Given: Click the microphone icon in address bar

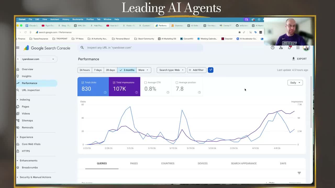Looking at the screenshot, I should 31,32.
